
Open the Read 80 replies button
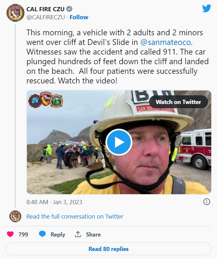pos(108,249)
